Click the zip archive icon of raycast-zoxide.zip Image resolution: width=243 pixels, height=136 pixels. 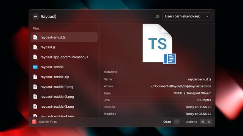click(35, 77)
